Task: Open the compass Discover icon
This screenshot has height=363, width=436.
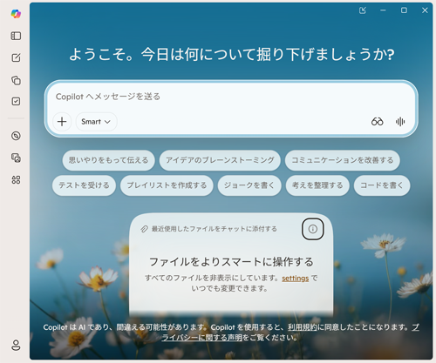Action: pos(16,136)
